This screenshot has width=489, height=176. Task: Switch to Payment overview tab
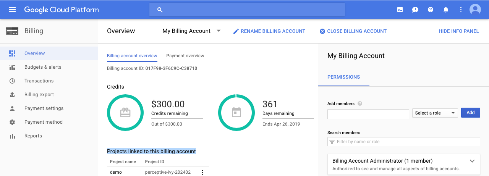tap(185, 56)
